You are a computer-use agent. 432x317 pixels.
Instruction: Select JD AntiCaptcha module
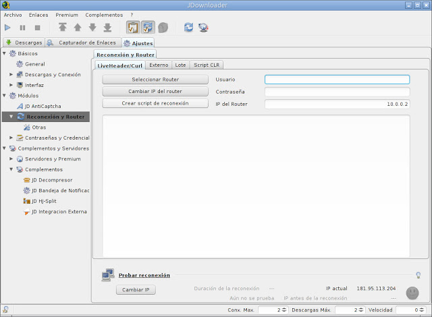(x=39, y=106)
